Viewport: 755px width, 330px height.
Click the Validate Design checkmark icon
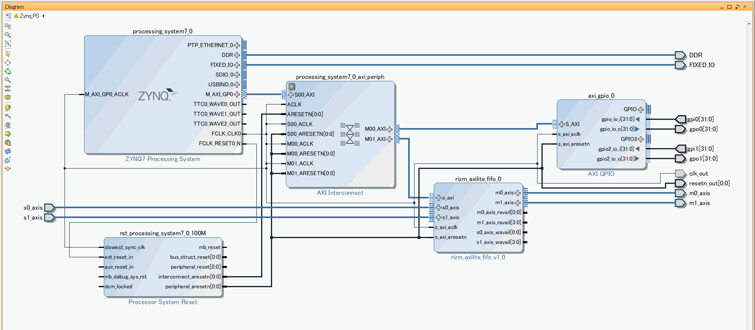pyautogui.click(x=7, y=134)
